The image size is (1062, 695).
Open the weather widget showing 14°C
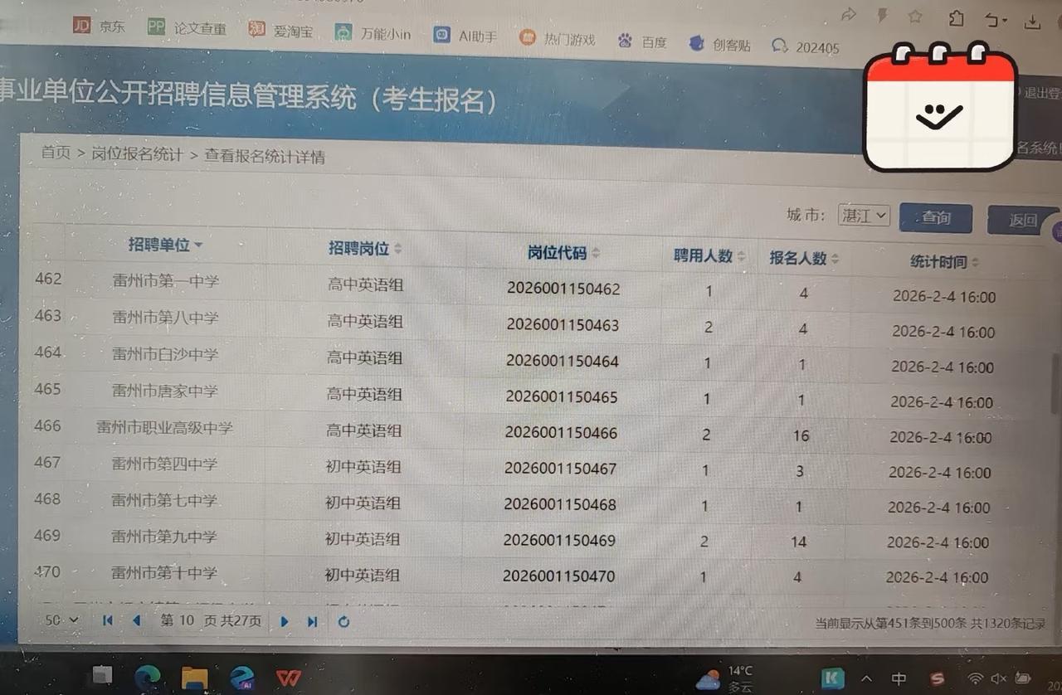(724, 678)
